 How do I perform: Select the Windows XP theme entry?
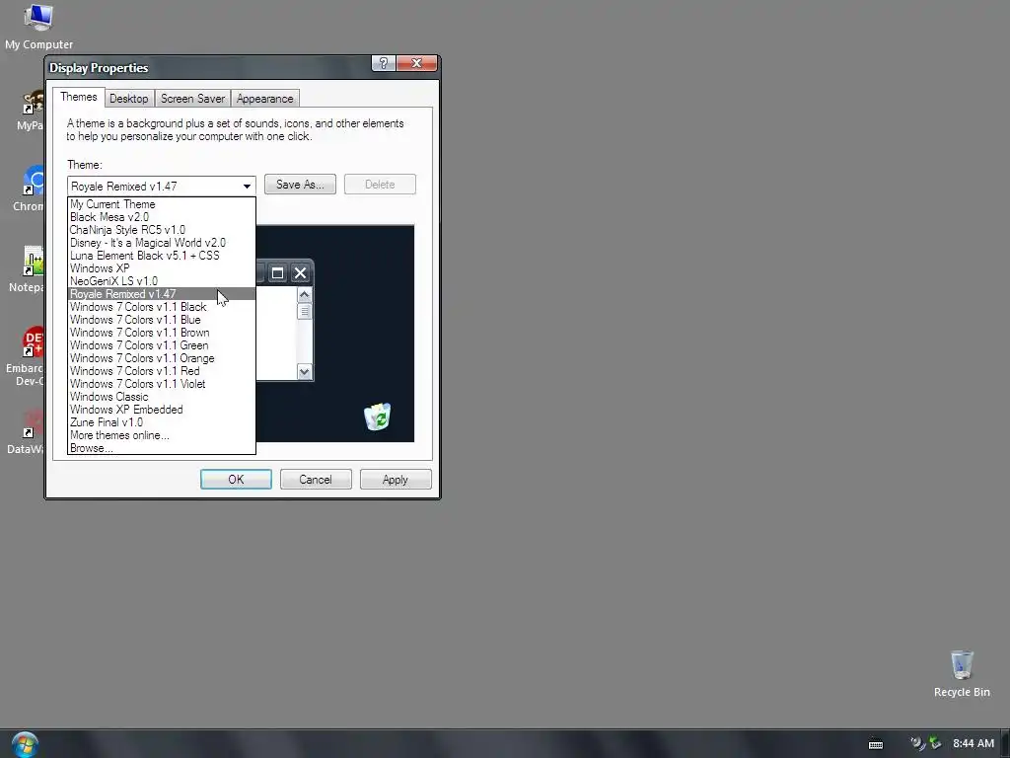[x=162, y=268]
